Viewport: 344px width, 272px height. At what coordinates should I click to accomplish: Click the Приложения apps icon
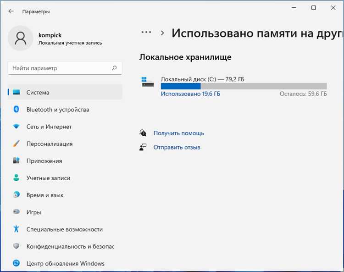tap(16, 161)
